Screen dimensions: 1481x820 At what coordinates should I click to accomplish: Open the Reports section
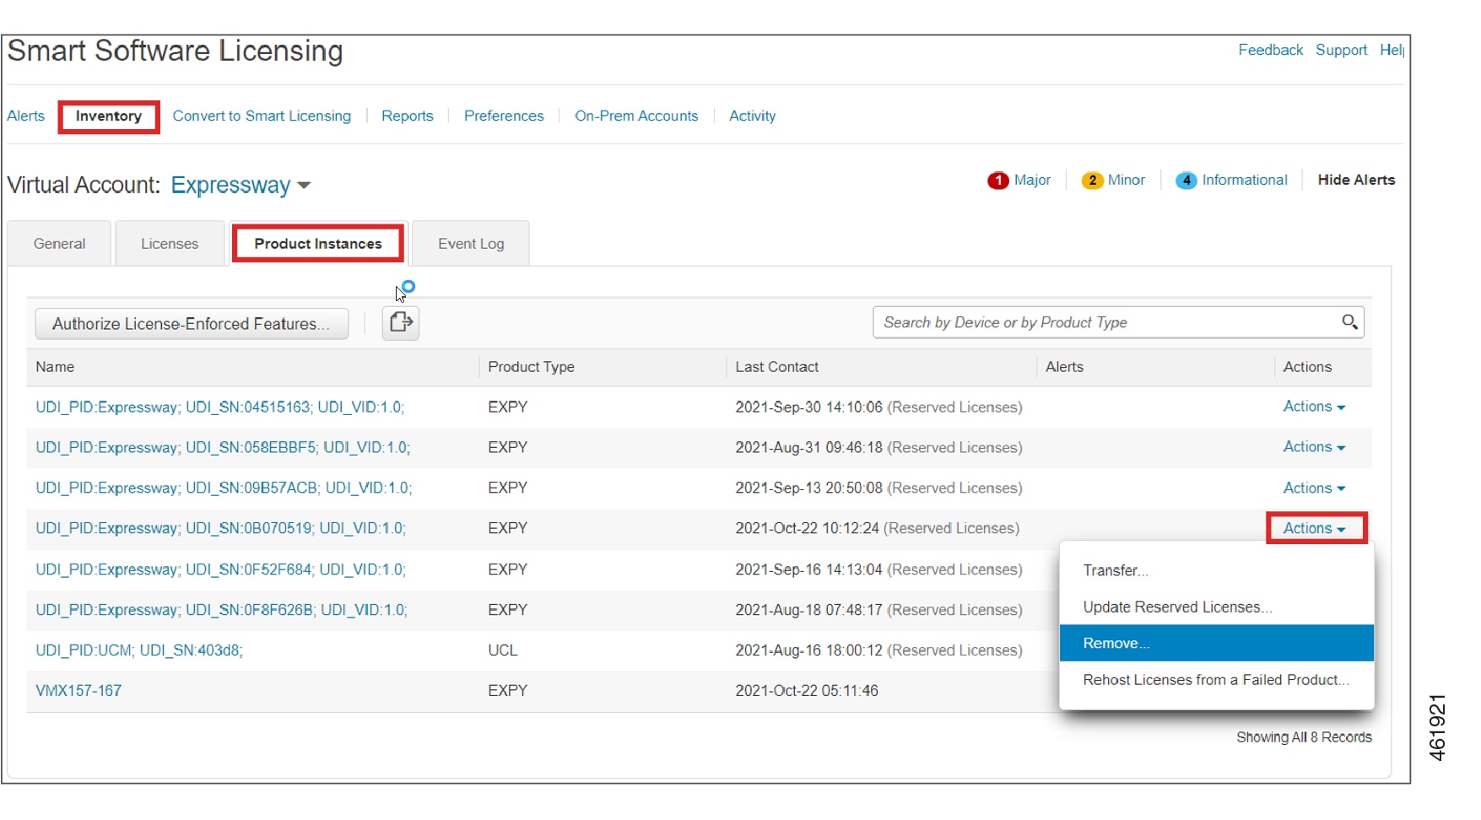408,116
